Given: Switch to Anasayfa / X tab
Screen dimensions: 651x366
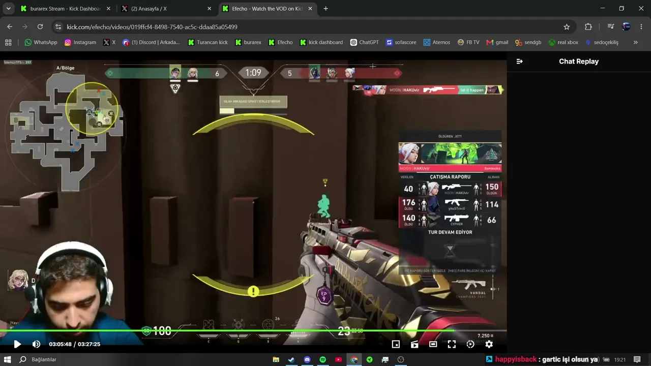Looking at the screenshot, I should [x=166, y=9].
